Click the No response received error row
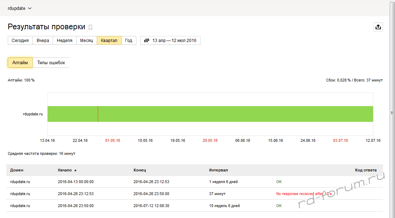Image resolution: width=395 pixels, height=218 pixels. pos(303,194)
